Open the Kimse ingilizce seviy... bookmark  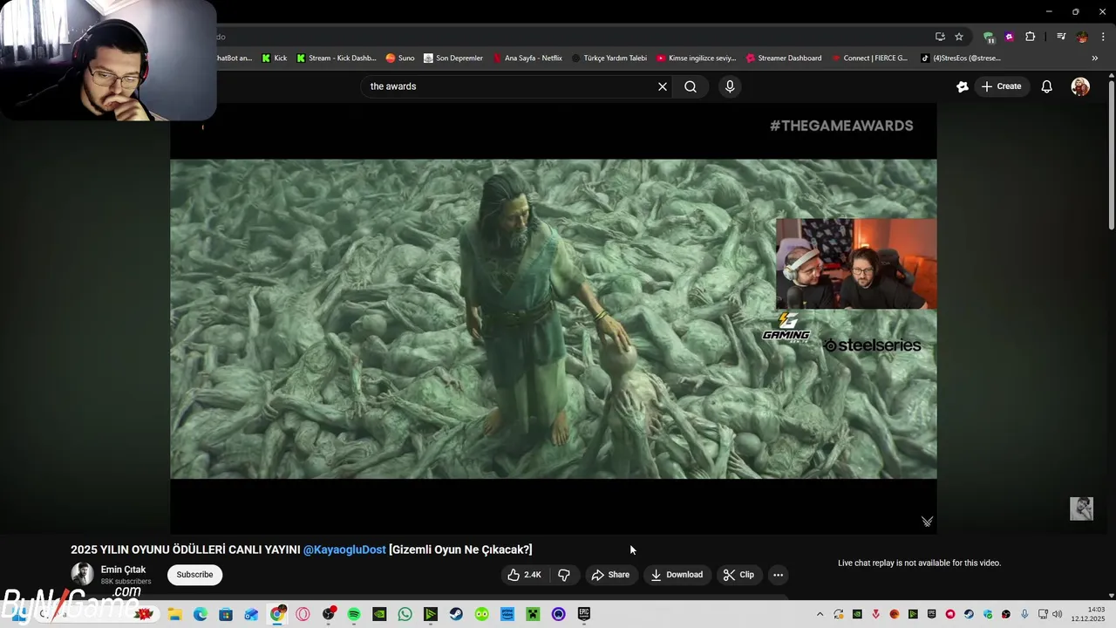pos(697,58)
